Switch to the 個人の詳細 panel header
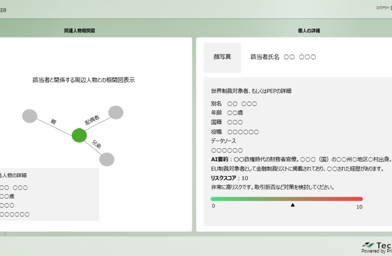The image size is (392, 256). point(309,31)
